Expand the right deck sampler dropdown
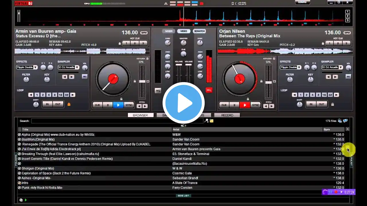Screen dimensions: 367x206 332,67
